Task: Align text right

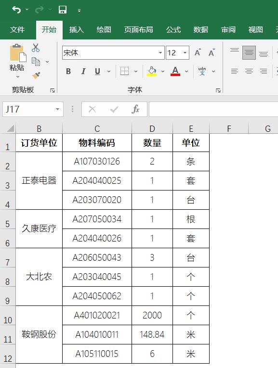Action: [264, 71]
